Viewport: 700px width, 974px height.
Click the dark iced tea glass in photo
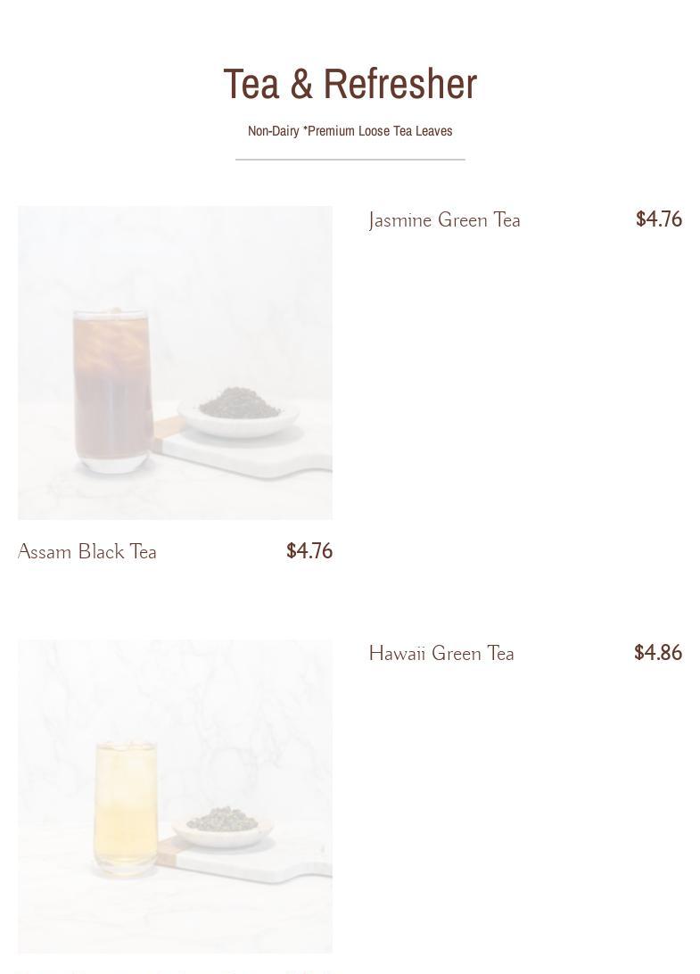pyautogui.click(x=112, y=392)
